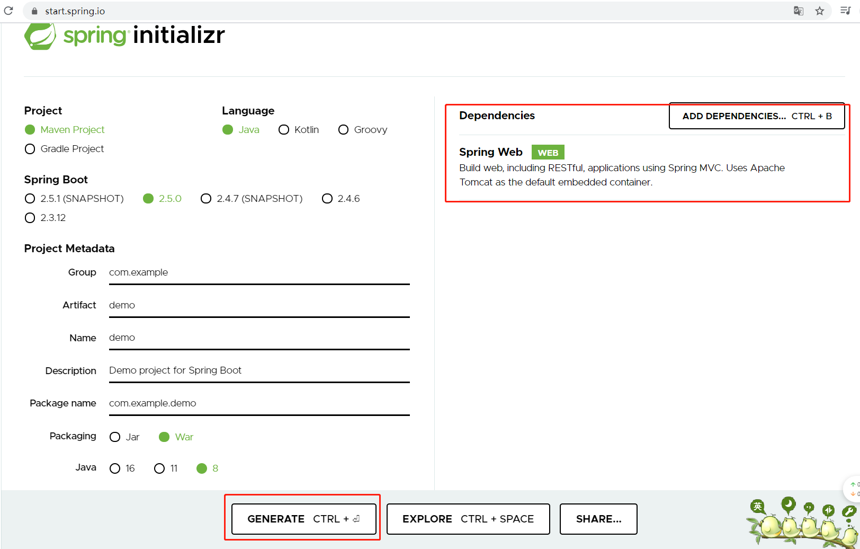Click the Generate button
The image size is (860, 549).
[x=304, y=519]
